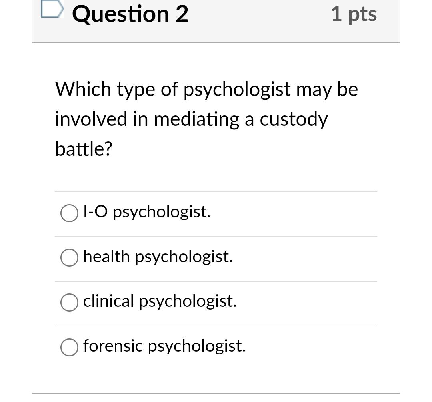Viewport: 432px width, 402px height.
Task: Click the forensic psychologist answer text
Action: coord(164,346)
